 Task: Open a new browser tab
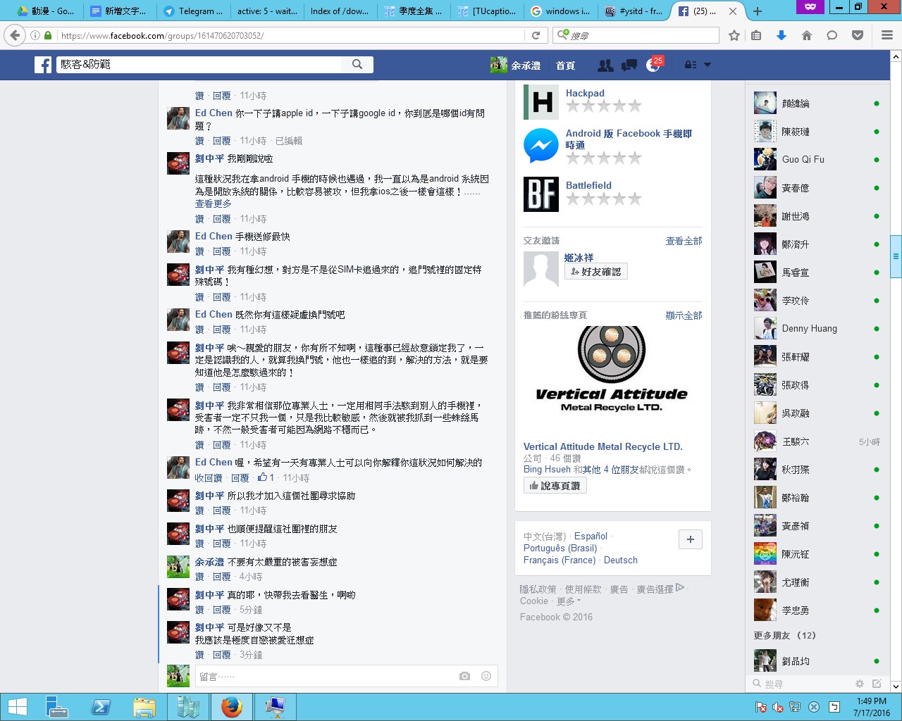tap(758, 11)
